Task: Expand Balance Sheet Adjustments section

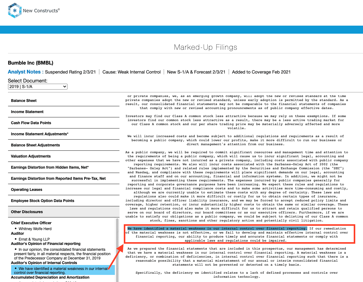Action: tap(64, 145)
